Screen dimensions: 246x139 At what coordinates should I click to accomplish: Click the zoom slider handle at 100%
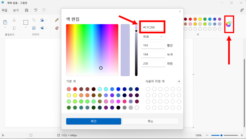[x=221, y=135]
